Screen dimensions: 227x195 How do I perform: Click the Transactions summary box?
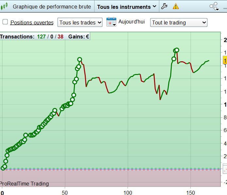click(45, 37)
